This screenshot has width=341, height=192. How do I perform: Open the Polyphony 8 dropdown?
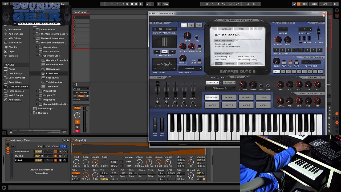tap(305, 29)
